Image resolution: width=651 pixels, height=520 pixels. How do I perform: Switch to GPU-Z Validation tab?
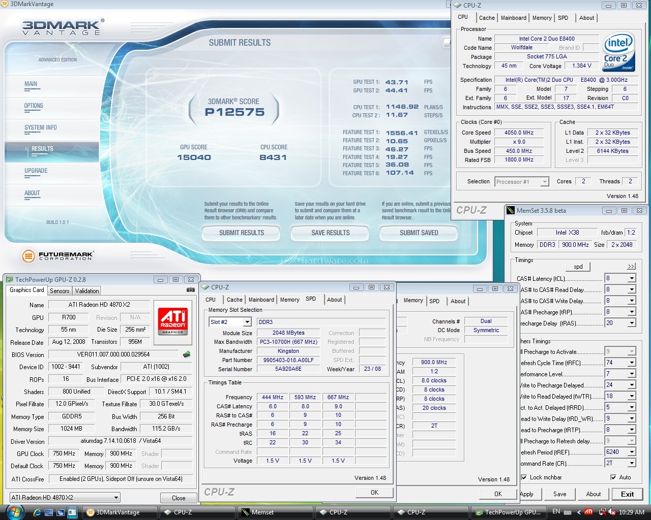[87, 291]
